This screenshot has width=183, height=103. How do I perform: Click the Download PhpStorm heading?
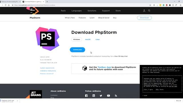tap(94, 32)
